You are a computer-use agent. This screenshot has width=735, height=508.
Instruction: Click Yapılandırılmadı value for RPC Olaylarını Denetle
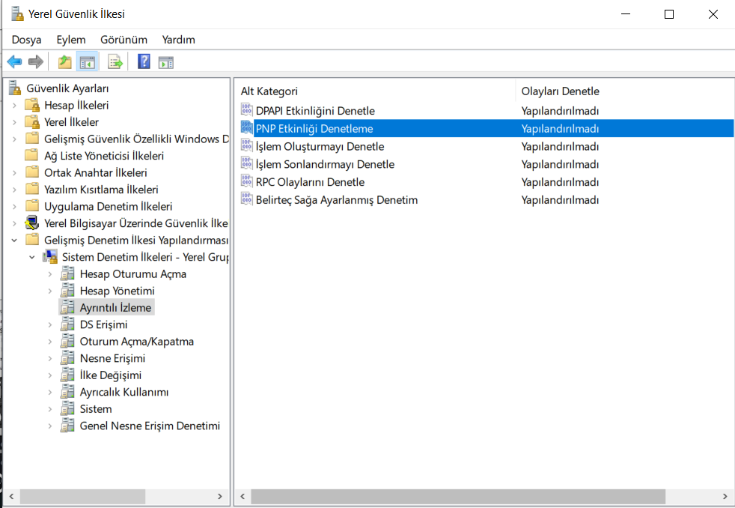click(560, 182)
